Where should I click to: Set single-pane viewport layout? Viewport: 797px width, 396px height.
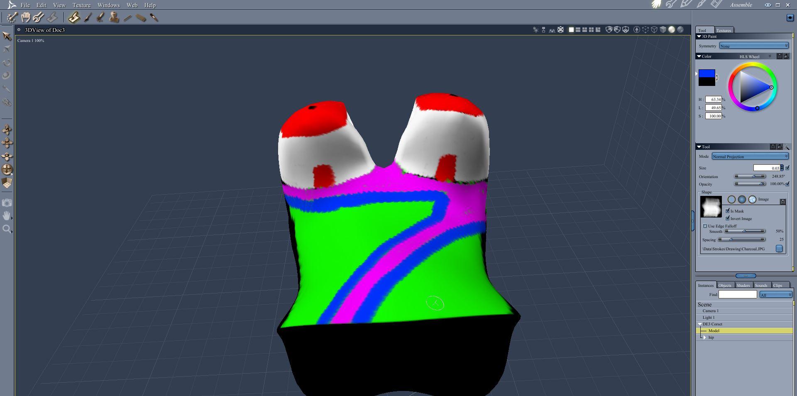point(571,29)
